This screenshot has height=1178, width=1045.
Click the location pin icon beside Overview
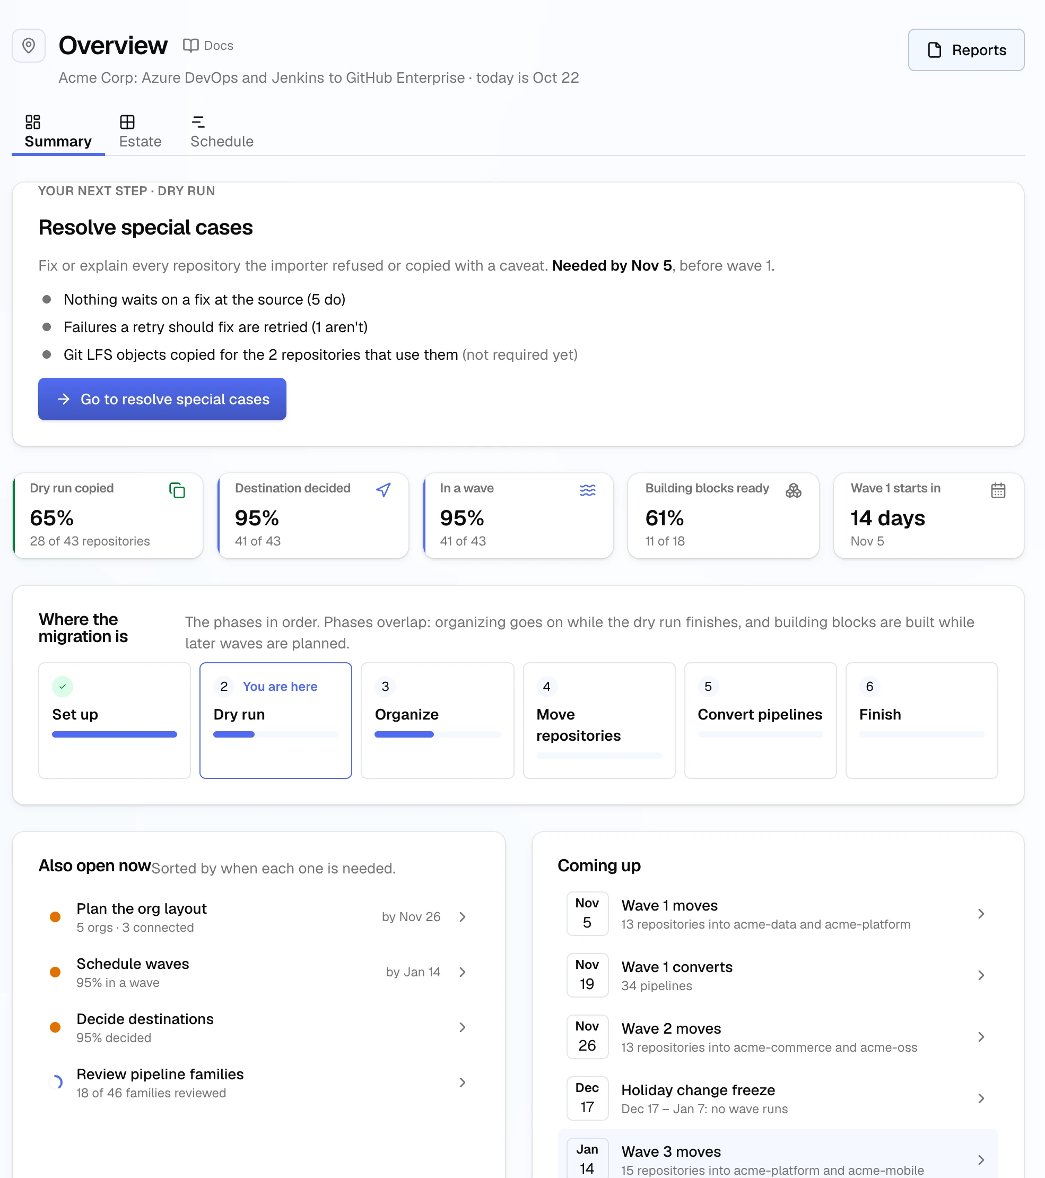pos(29,46)
